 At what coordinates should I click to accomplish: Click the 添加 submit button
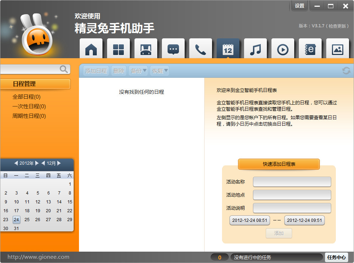(x=279, y=233)
